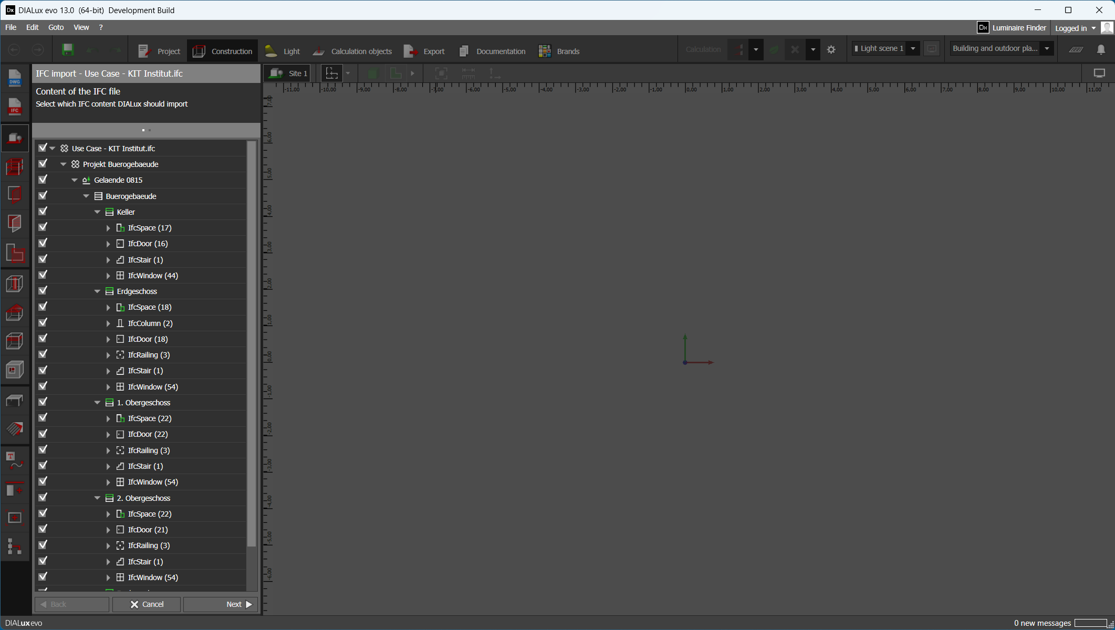The width and height of the screenshot is (1115, 630).
Task: Open the Goto menu
Action: (56, 27)
